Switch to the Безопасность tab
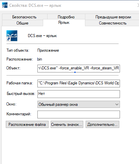 (24, 17)
